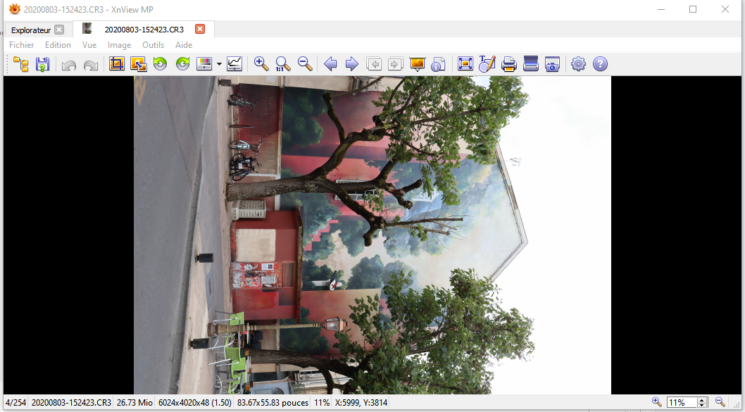
Task: Click status bar zoom in magnifier
Action: click(x=656, y=402)
